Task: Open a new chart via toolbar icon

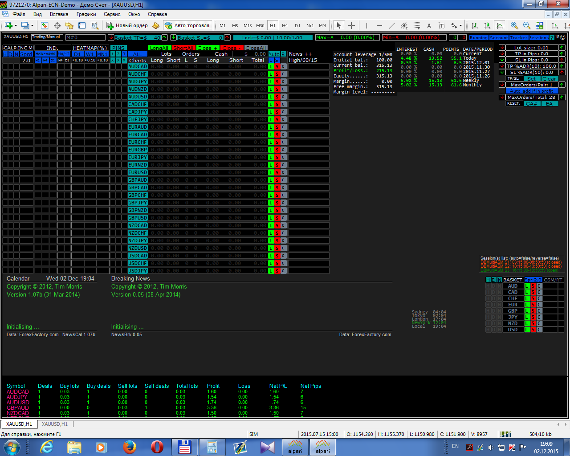Action: click(8, 25)
